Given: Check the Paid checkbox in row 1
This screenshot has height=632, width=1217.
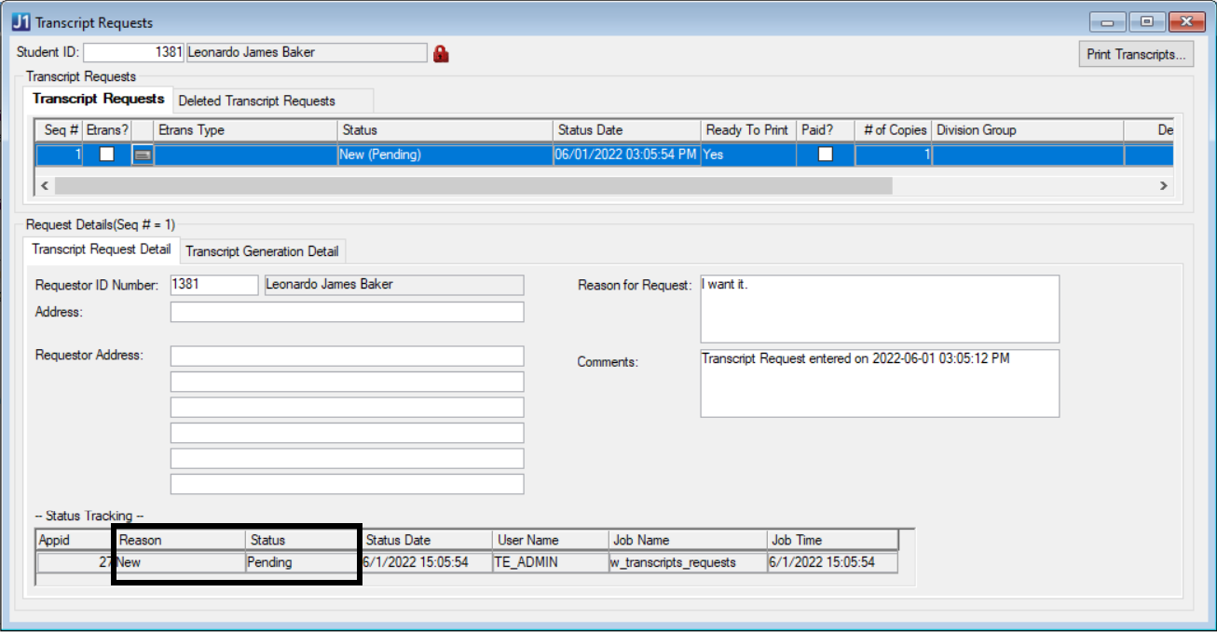Looking at the screenshot, I should [825, 155].
